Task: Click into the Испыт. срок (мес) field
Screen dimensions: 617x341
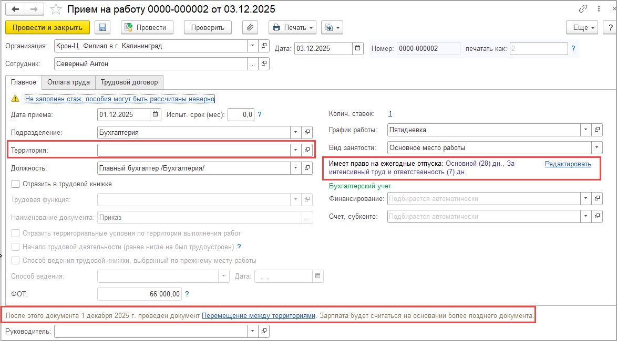Action: click(241, 115)
